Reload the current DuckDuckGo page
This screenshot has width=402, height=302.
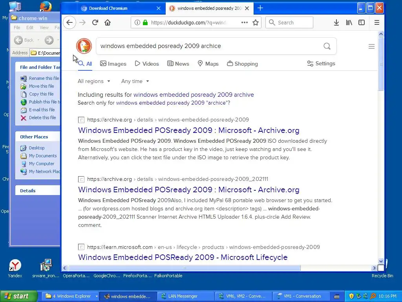(x=95, y=22)
